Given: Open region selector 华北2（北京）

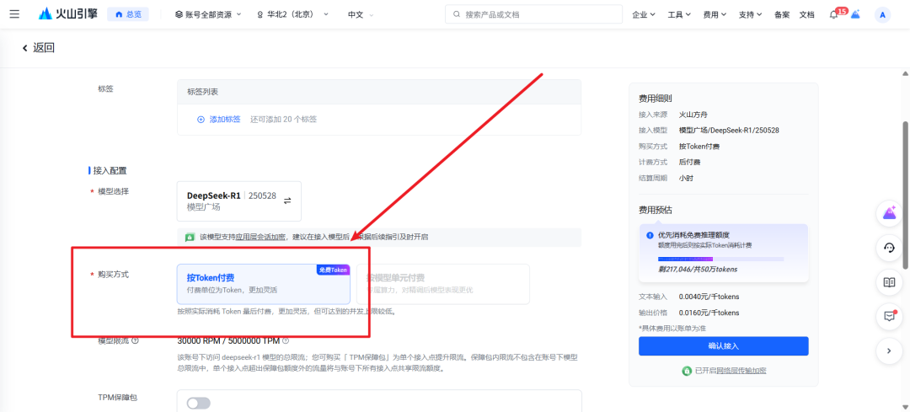Looking at the screenshot, I should click(293, 14).
